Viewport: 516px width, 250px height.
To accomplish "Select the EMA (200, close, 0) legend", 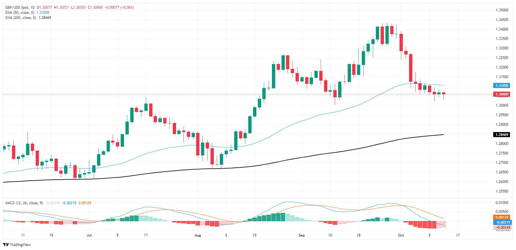I will (x=21, y=18).
